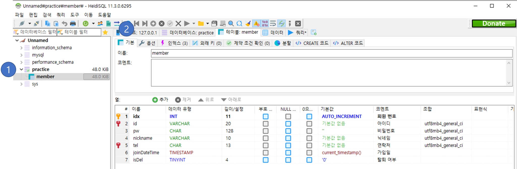Screen dimensions: 517x169
Task: Click the cancel editing X icon
Action: click(x=178, y=24)
